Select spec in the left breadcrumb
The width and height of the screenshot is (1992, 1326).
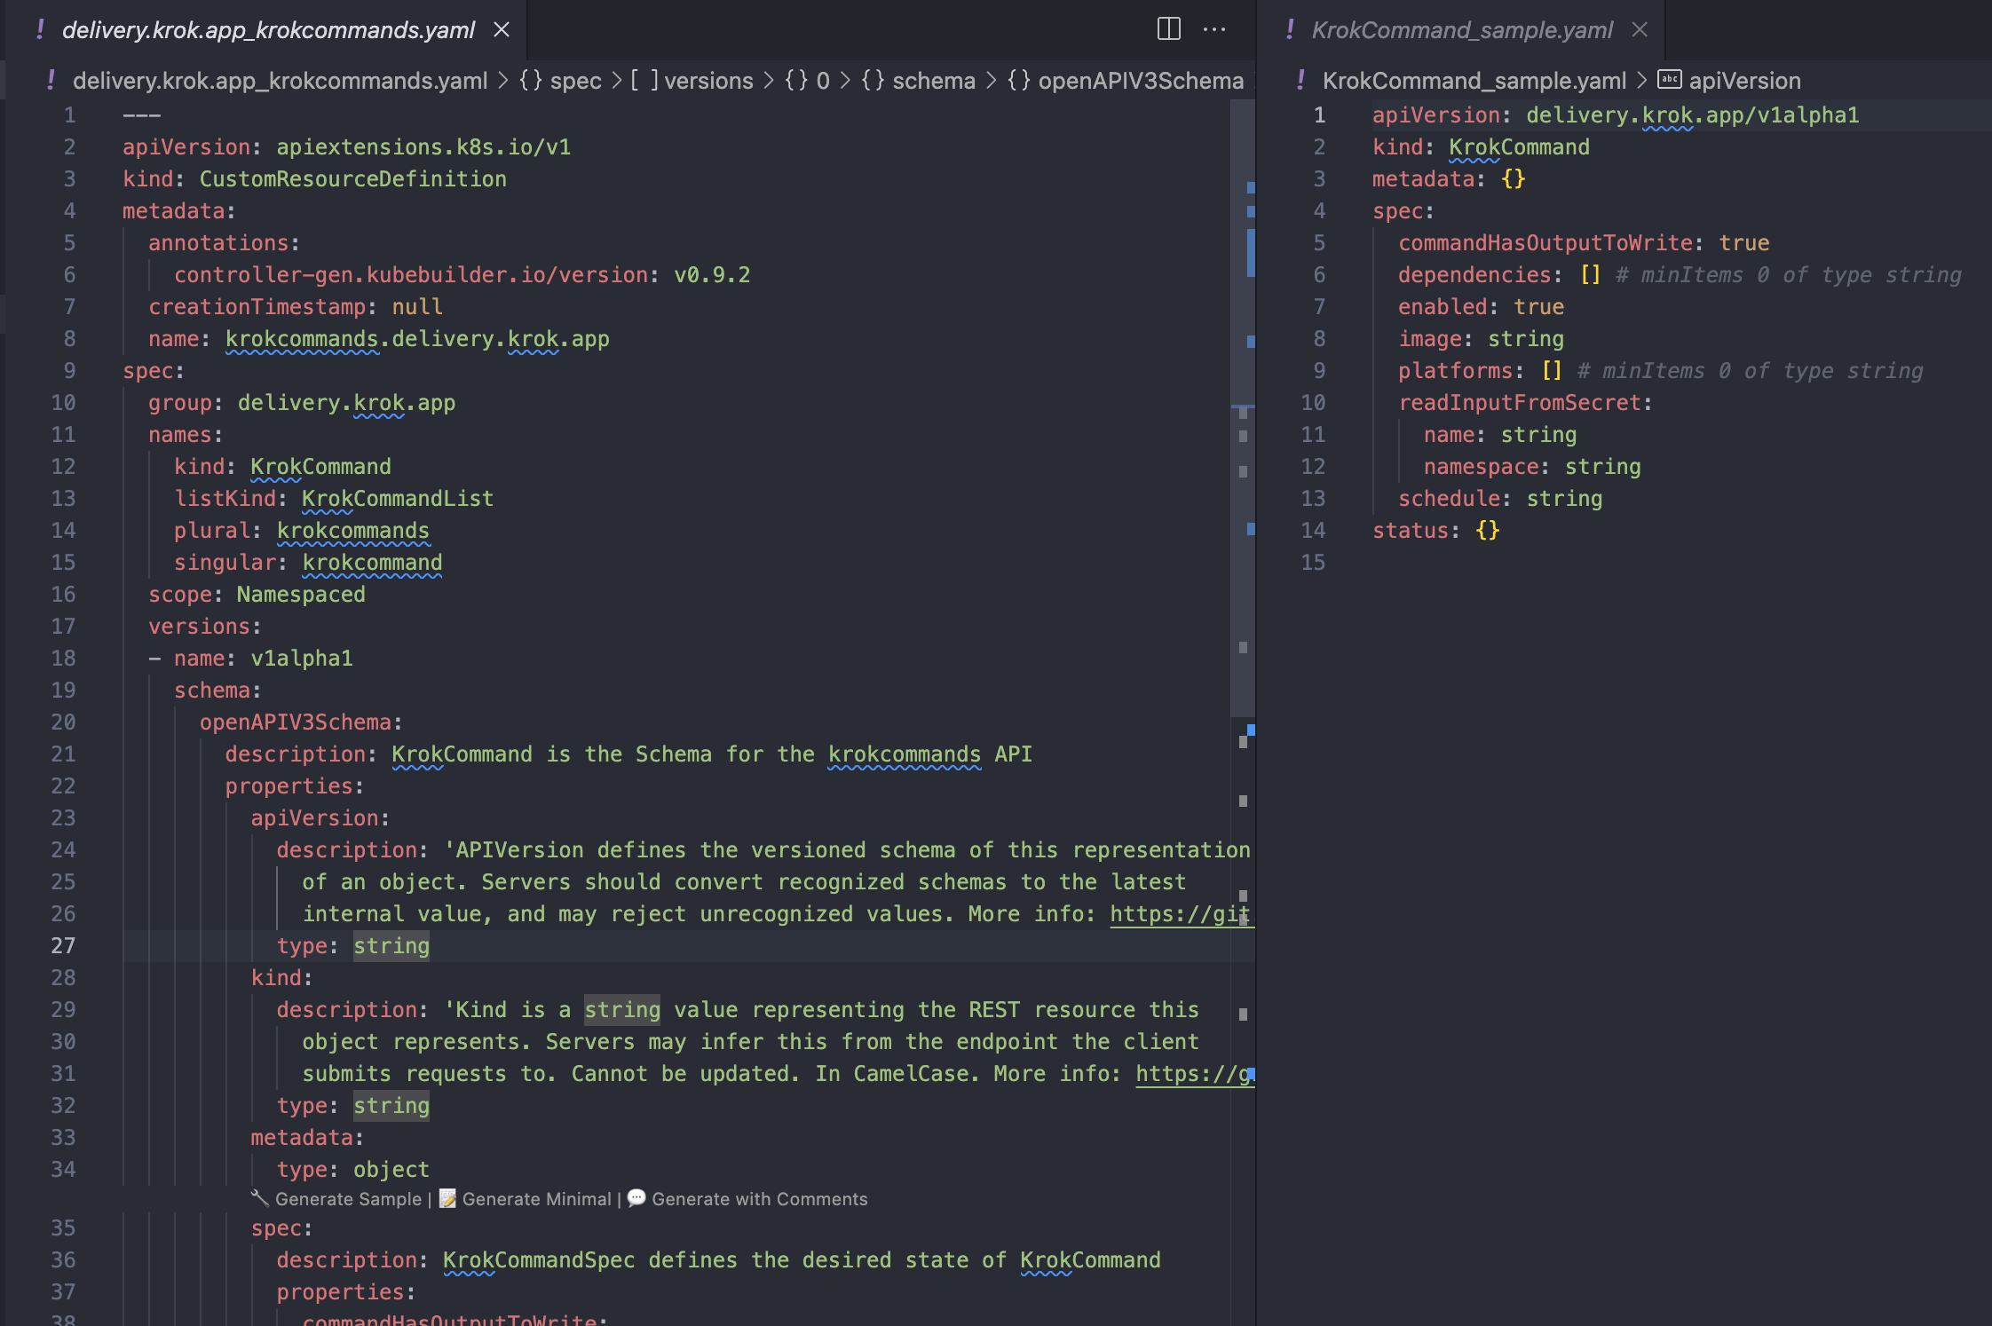coord(575,81)
